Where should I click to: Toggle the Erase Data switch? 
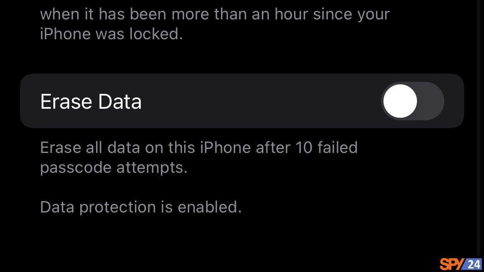click(413, 101)
